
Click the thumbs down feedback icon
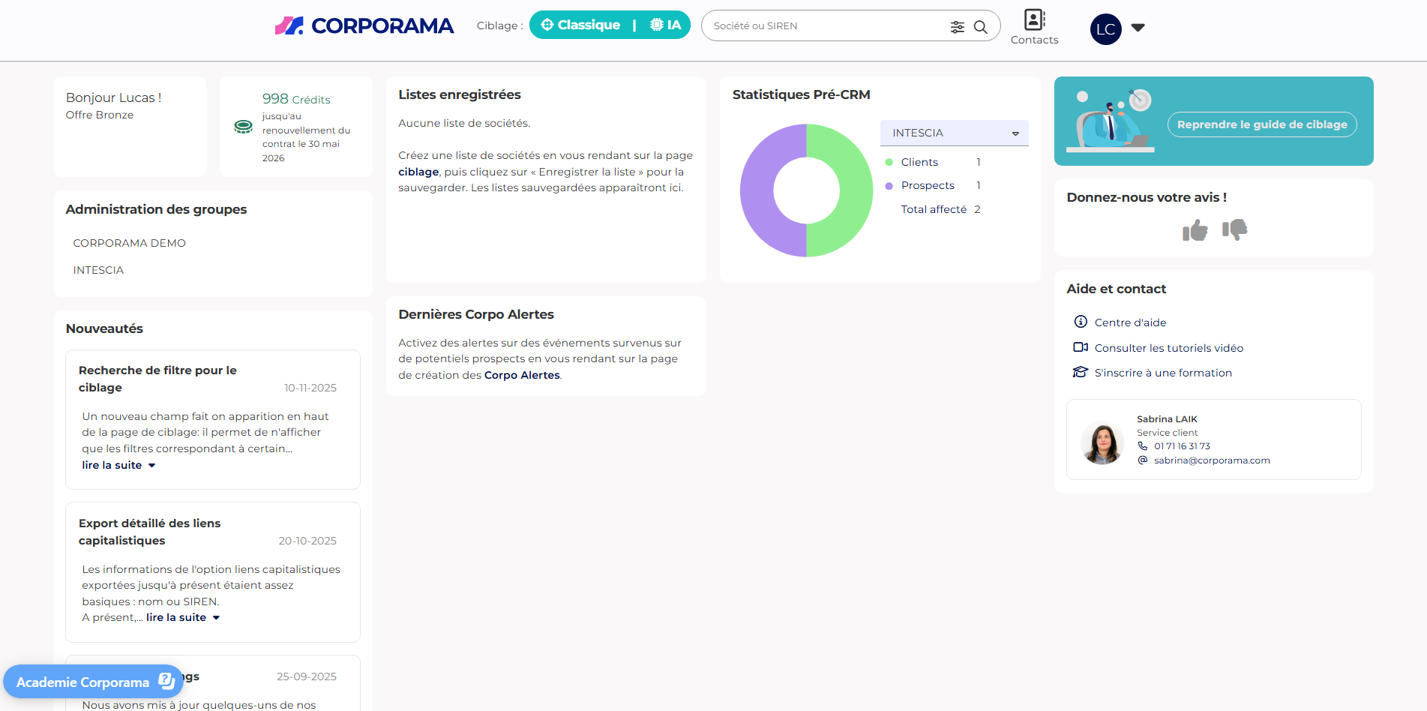pyautogui.click(x=1234, y=229)
